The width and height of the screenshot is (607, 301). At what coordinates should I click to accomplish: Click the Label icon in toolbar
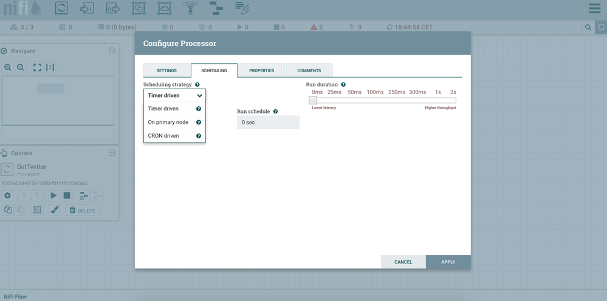(x=242, y=8)
